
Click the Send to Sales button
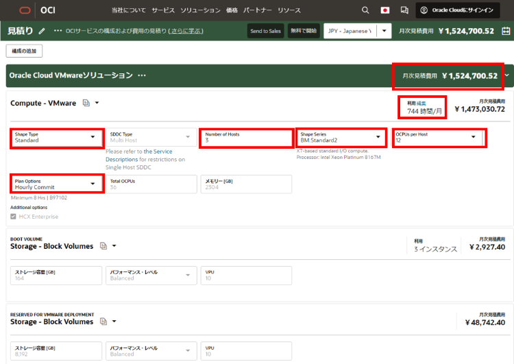click(265, 31)
